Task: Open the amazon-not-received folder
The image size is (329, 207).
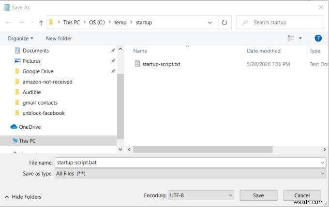Action: 47,82
